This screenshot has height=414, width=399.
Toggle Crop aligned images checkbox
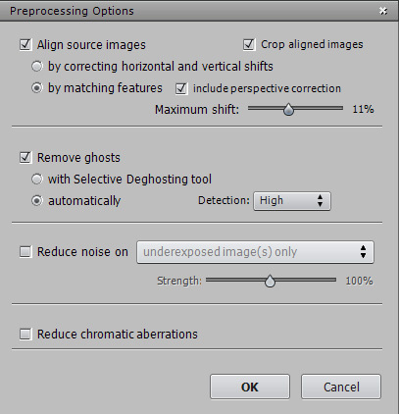point(249,44)
